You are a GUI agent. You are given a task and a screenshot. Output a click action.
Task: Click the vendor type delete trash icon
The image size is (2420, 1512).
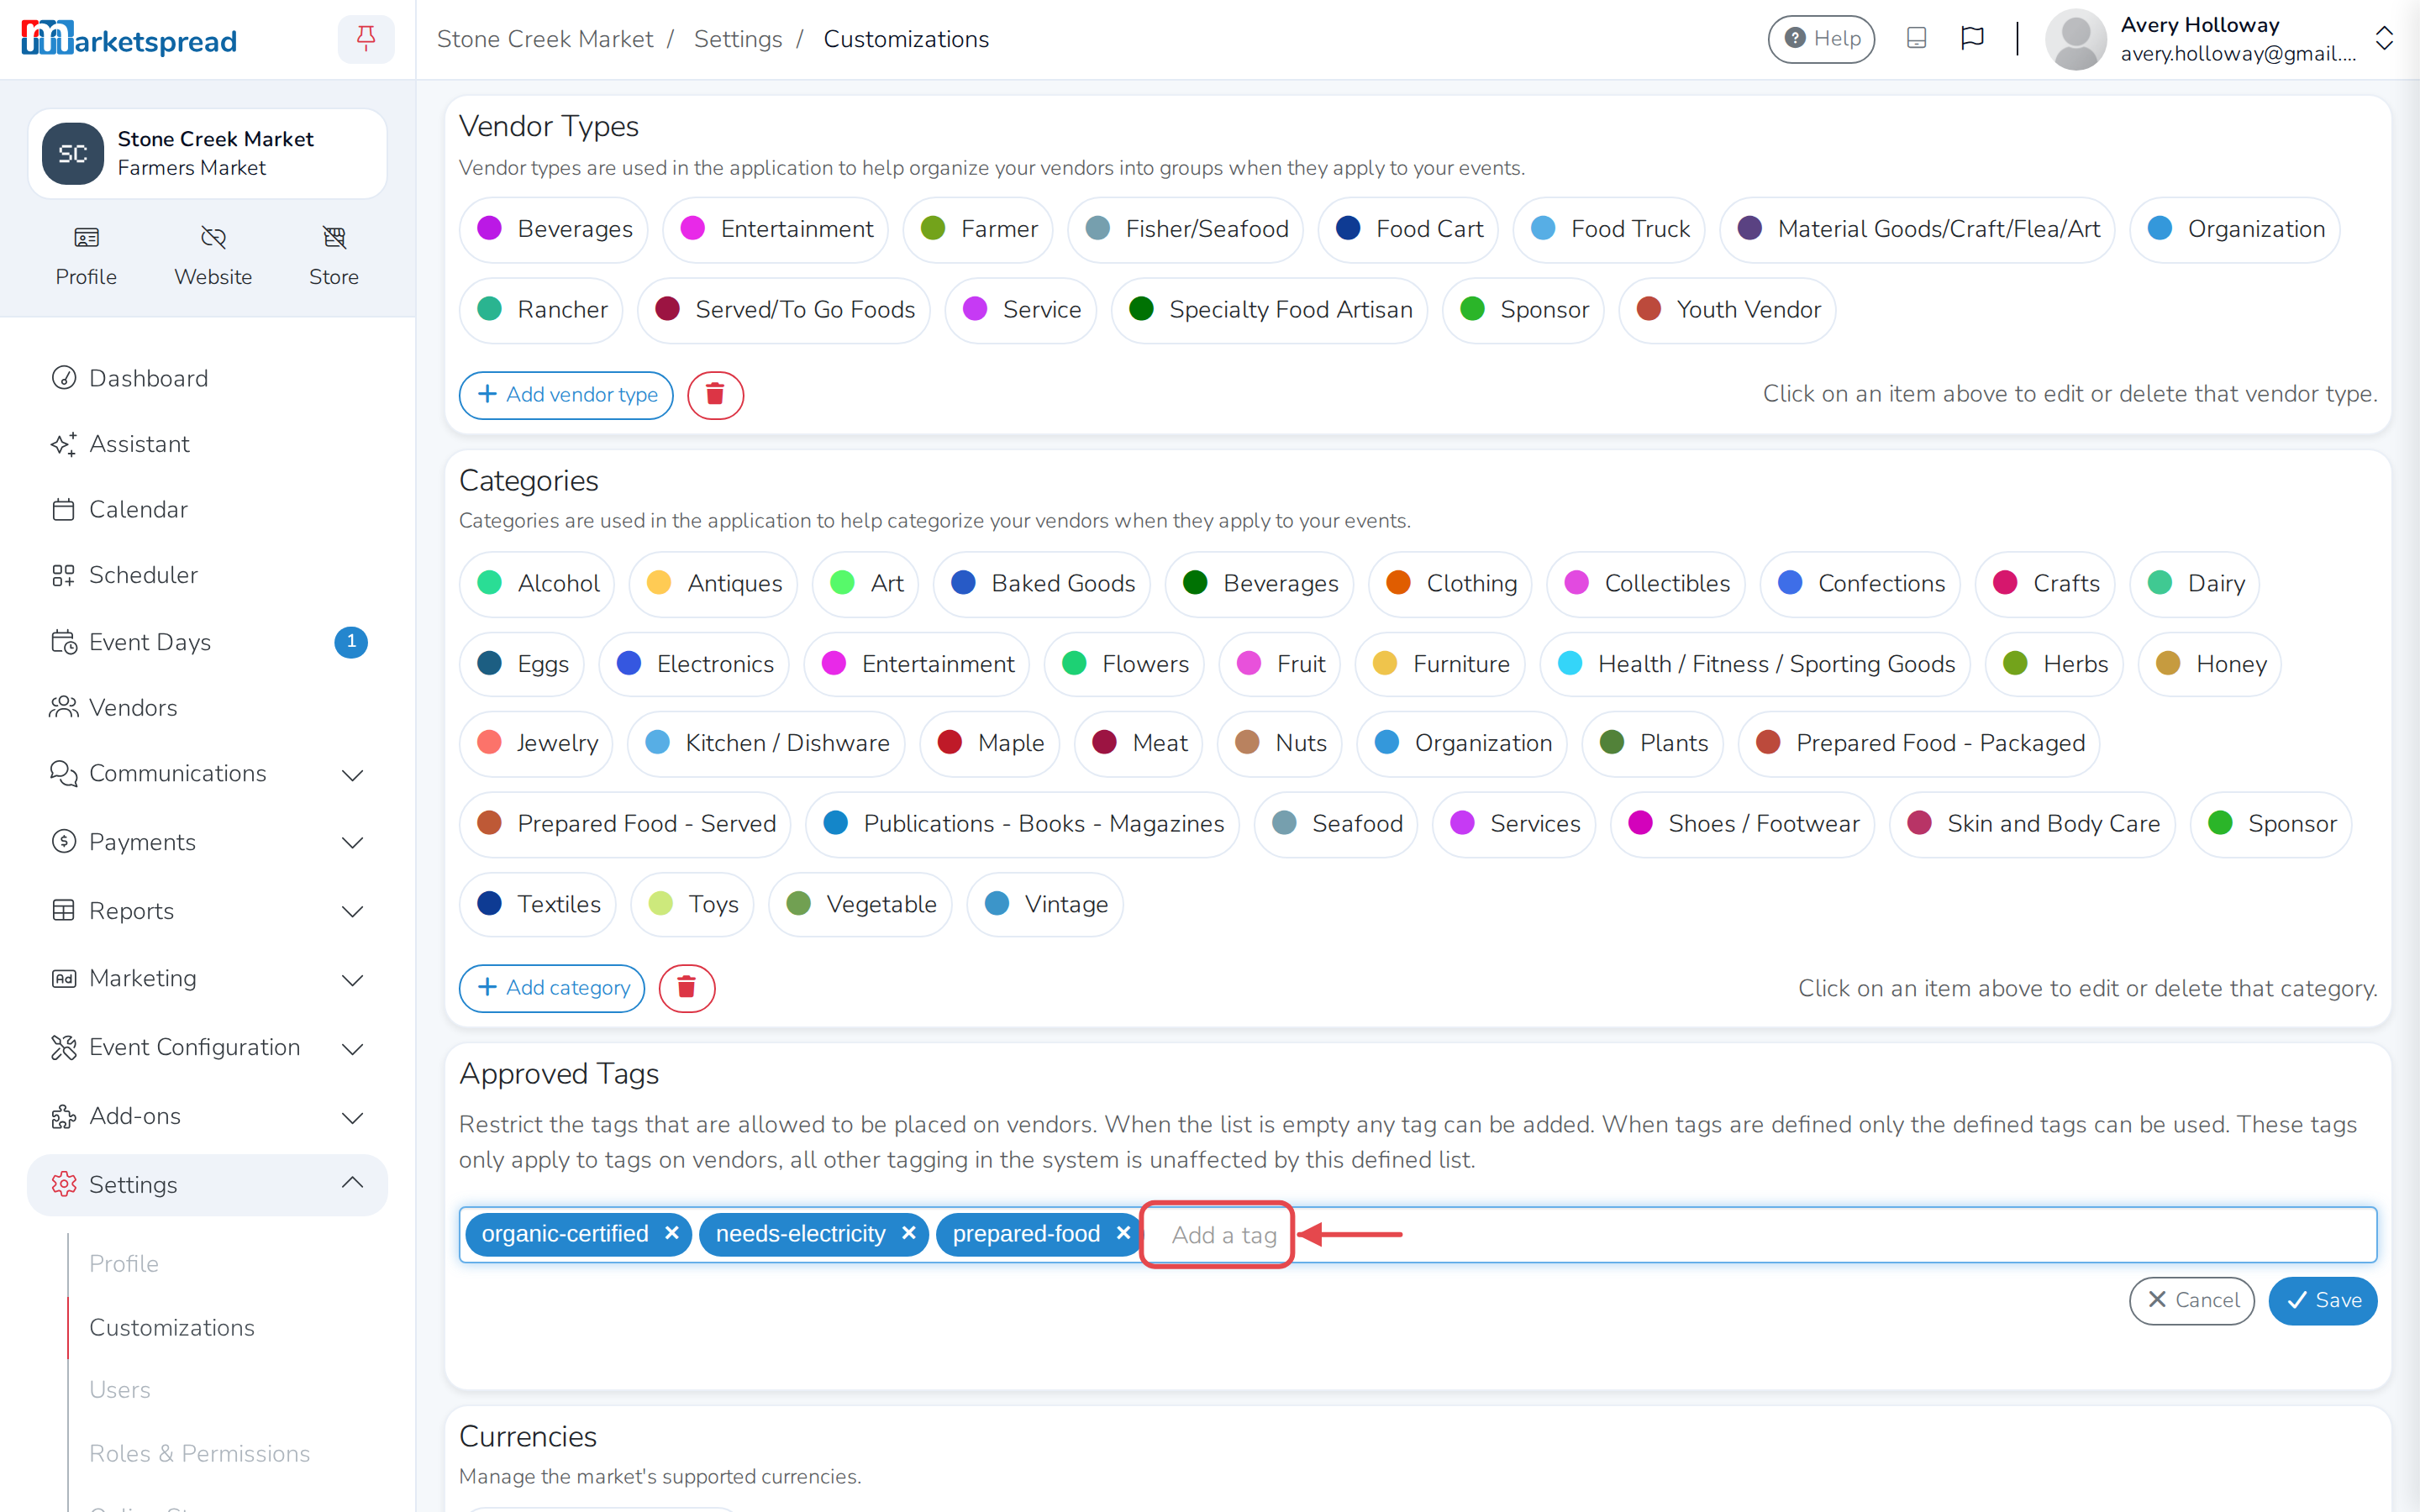[715, 394]
